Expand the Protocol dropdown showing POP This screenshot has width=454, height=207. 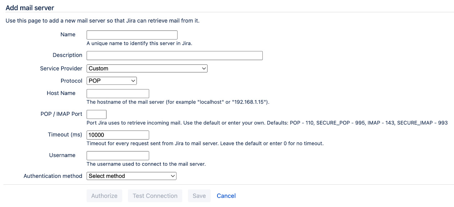click(x=111, y=80)
